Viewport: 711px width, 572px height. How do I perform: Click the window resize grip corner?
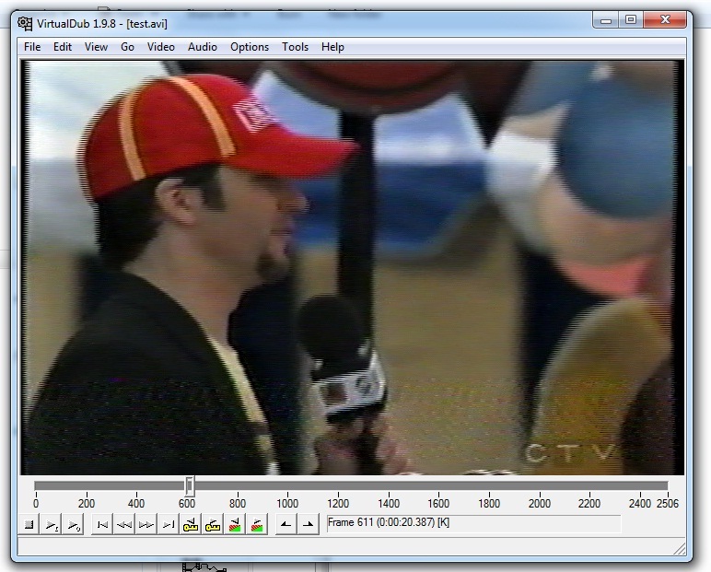[680, 549]
